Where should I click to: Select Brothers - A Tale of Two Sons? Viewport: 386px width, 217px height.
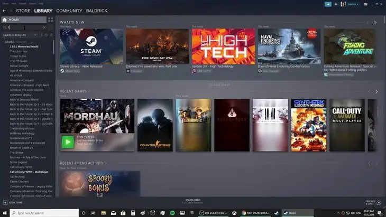tap(28, 157)
